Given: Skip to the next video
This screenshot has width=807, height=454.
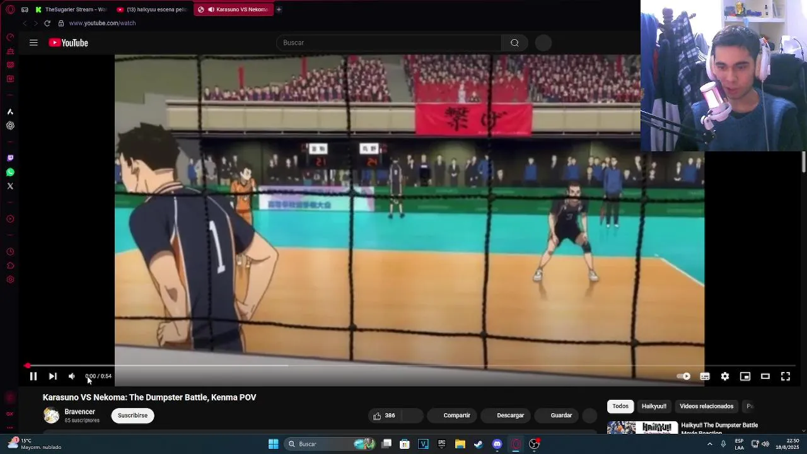Looking at the screenshot, I should click(x=53, y=376).
